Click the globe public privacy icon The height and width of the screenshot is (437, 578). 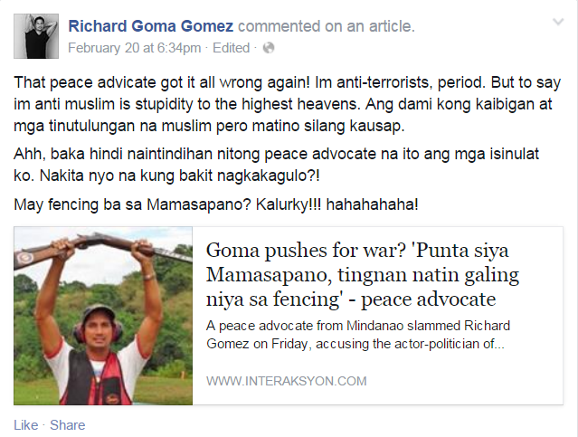coord(269,48)
